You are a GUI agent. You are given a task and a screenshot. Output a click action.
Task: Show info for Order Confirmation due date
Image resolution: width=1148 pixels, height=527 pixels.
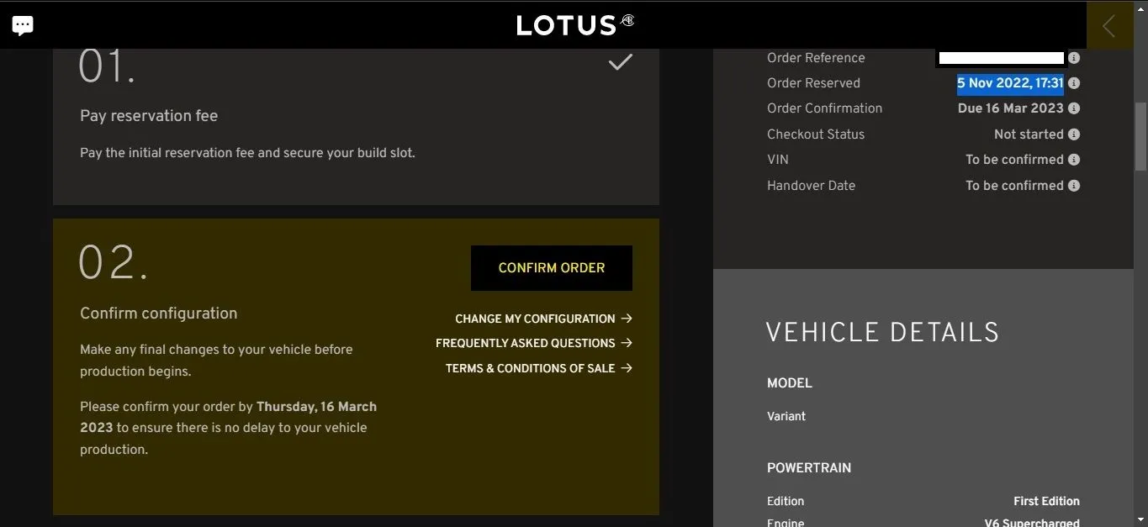[1074, 108]
